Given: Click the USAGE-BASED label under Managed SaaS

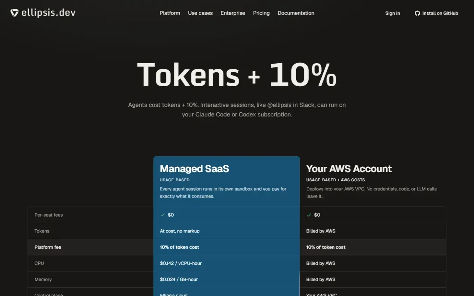Looking at the screenshot, I should coord(175,180).
